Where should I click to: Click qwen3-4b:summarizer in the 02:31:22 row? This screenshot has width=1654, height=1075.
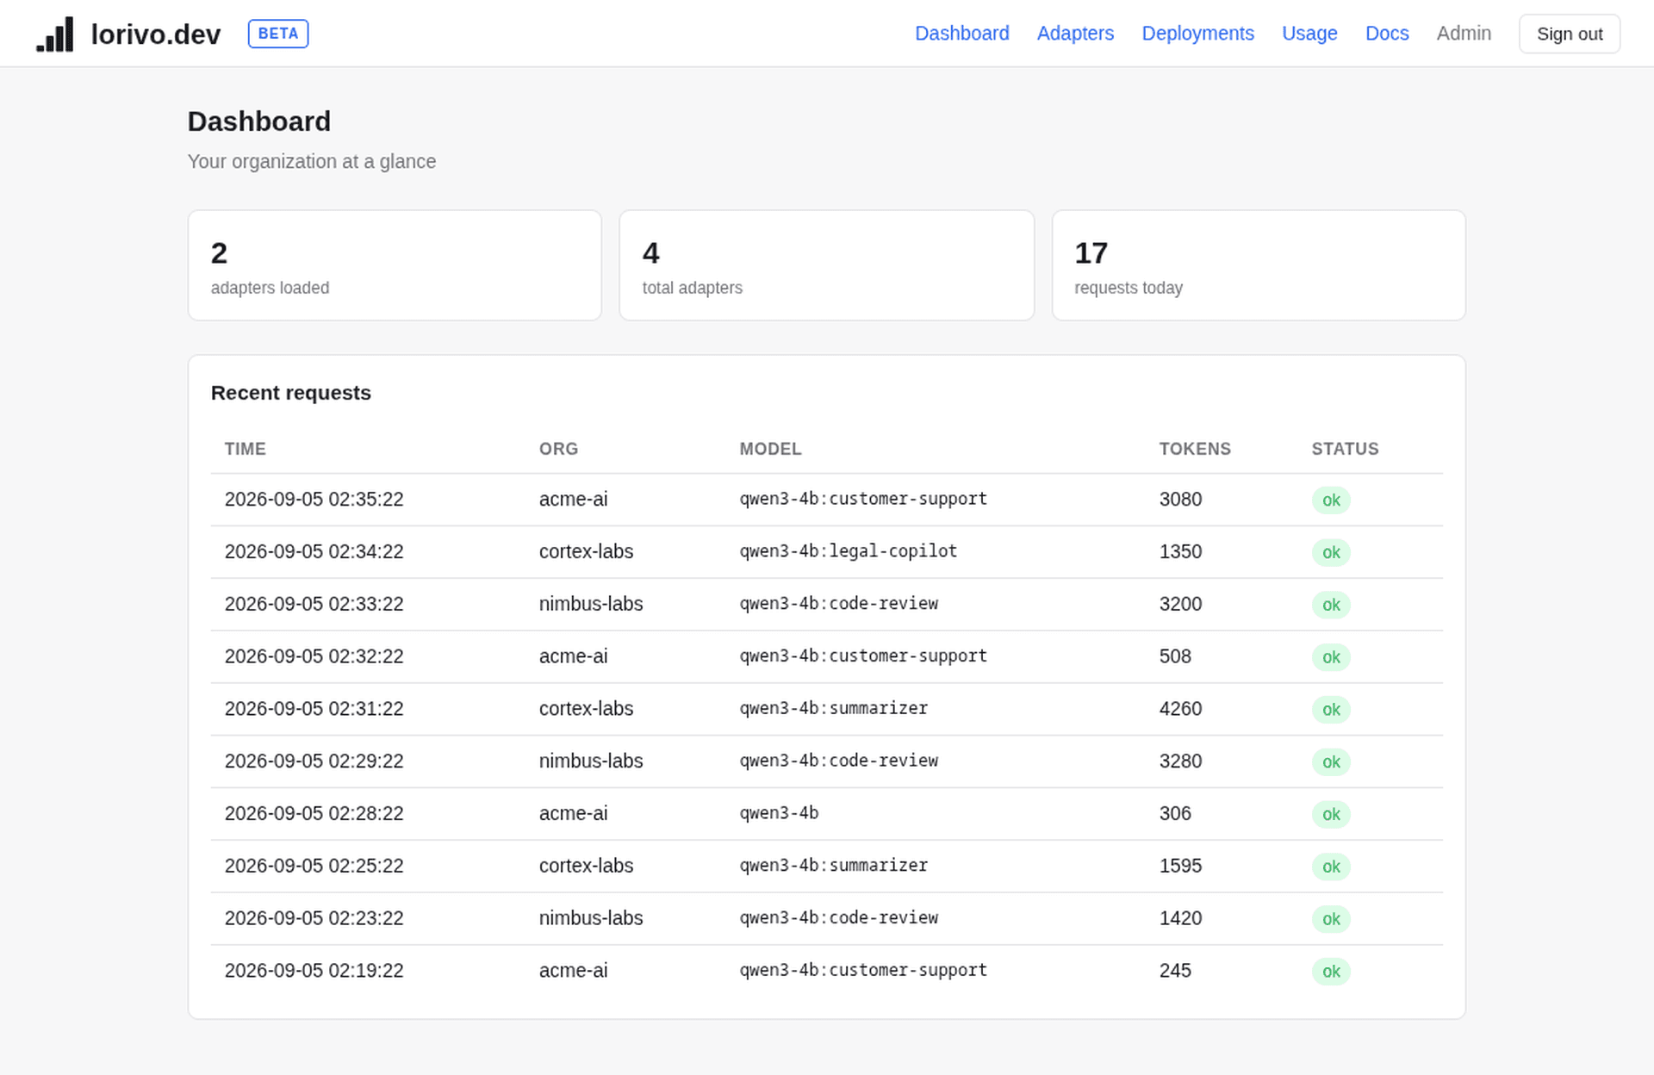834,708
